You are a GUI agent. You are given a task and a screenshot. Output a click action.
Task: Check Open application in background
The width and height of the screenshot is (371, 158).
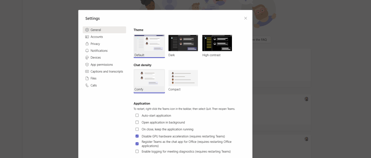coord(137,122)
